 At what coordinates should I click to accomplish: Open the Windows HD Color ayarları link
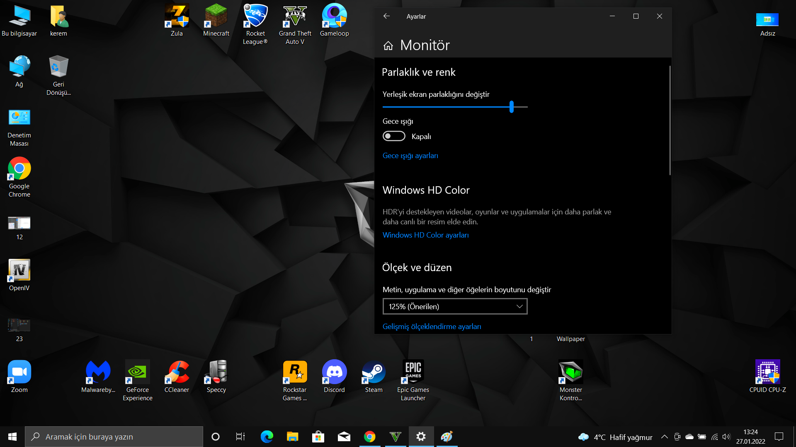(425, 235)
